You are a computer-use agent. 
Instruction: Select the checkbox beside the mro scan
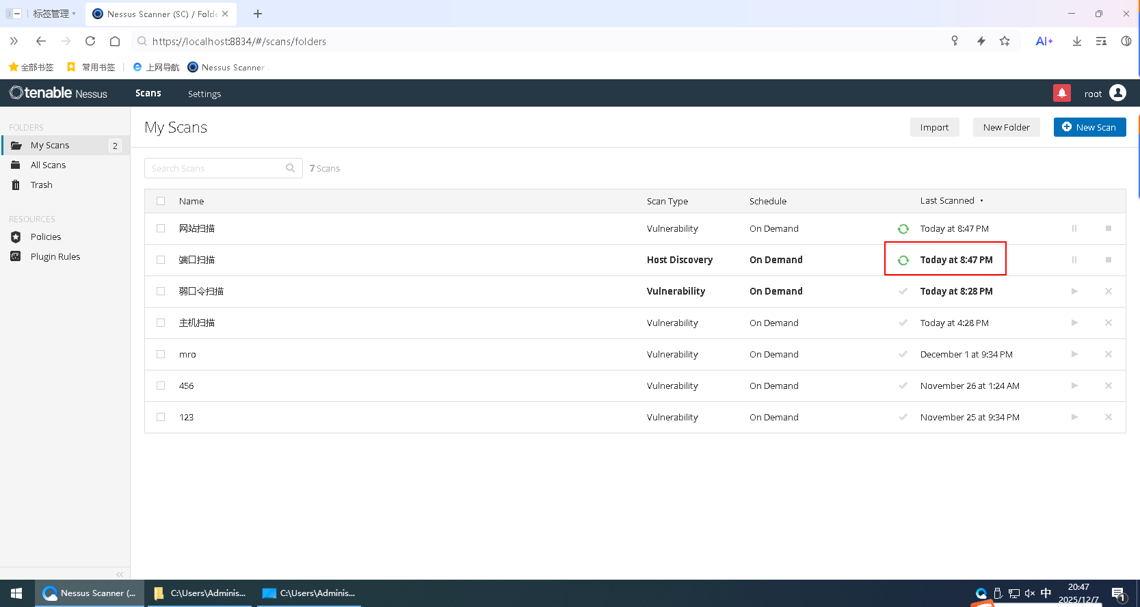coord(161,354)
